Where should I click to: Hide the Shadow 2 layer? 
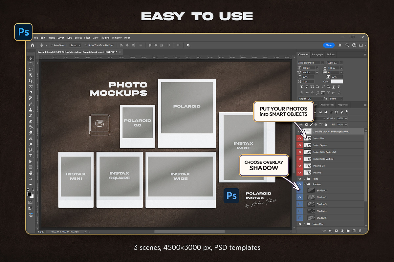(x=299, y=197)
